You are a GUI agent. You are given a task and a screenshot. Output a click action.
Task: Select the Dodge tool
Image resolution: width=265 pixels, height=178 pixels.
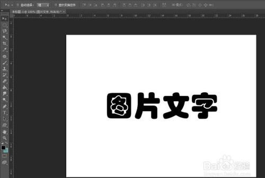5,100
